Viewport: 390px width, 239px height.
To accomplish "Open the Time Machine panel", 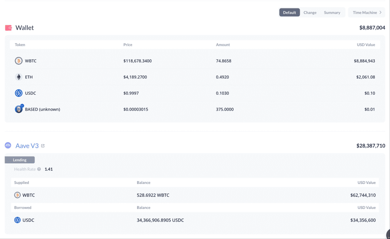I will (367, 13).
